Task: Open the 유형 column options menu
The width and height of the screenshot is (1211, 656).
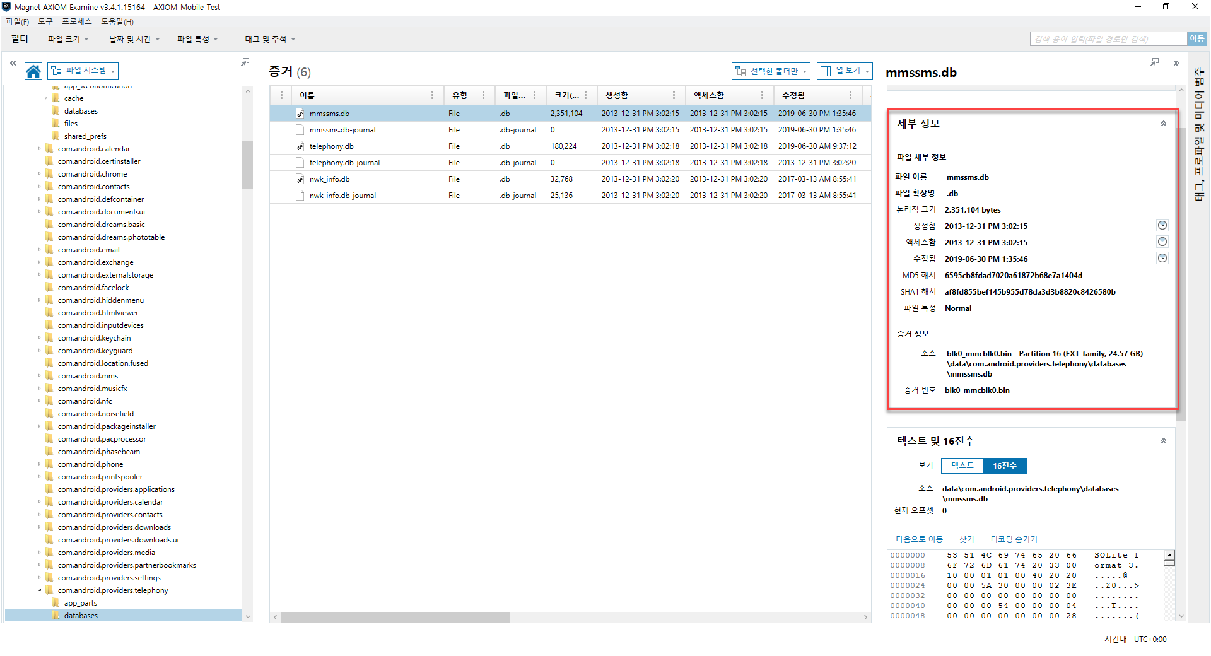Action: (x=483, y=95)
